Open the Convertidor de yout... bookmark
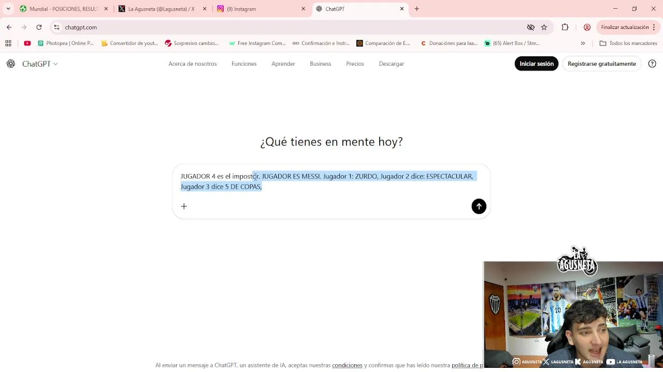Viewport: 663px width, 372px height. click(129, 43)
